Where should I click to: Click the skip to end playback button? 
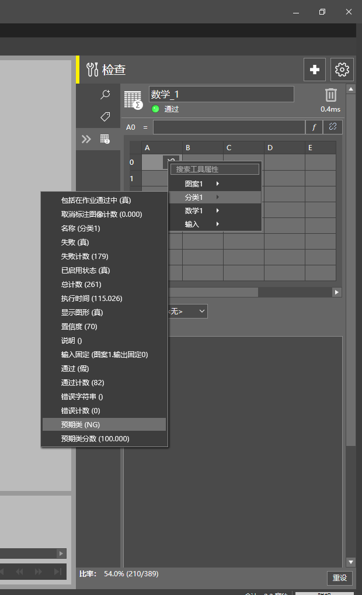58,572
